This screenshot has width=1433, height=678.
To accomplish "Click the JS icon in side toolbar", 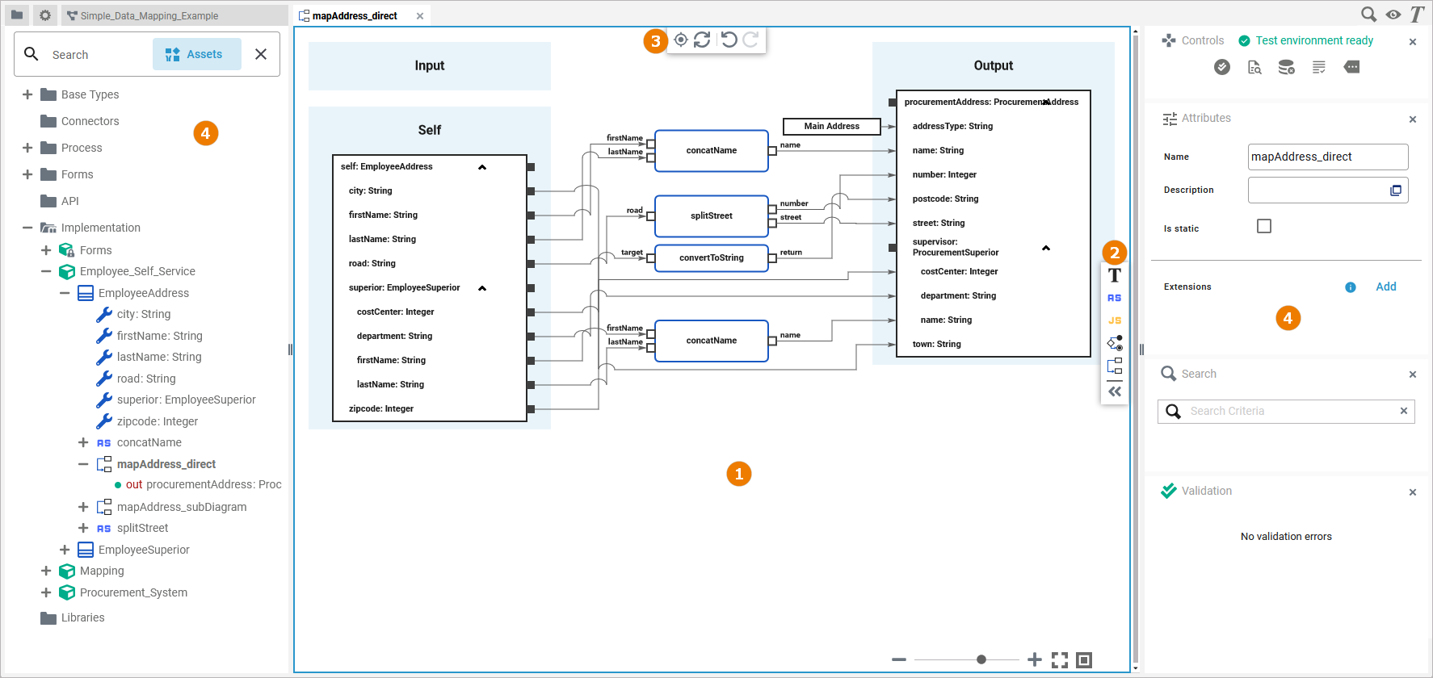I will point(1115,320).
